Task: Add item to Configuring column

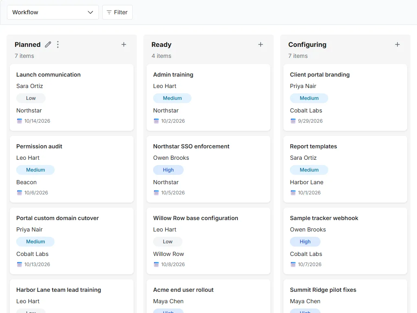Action: click(397, 44)
